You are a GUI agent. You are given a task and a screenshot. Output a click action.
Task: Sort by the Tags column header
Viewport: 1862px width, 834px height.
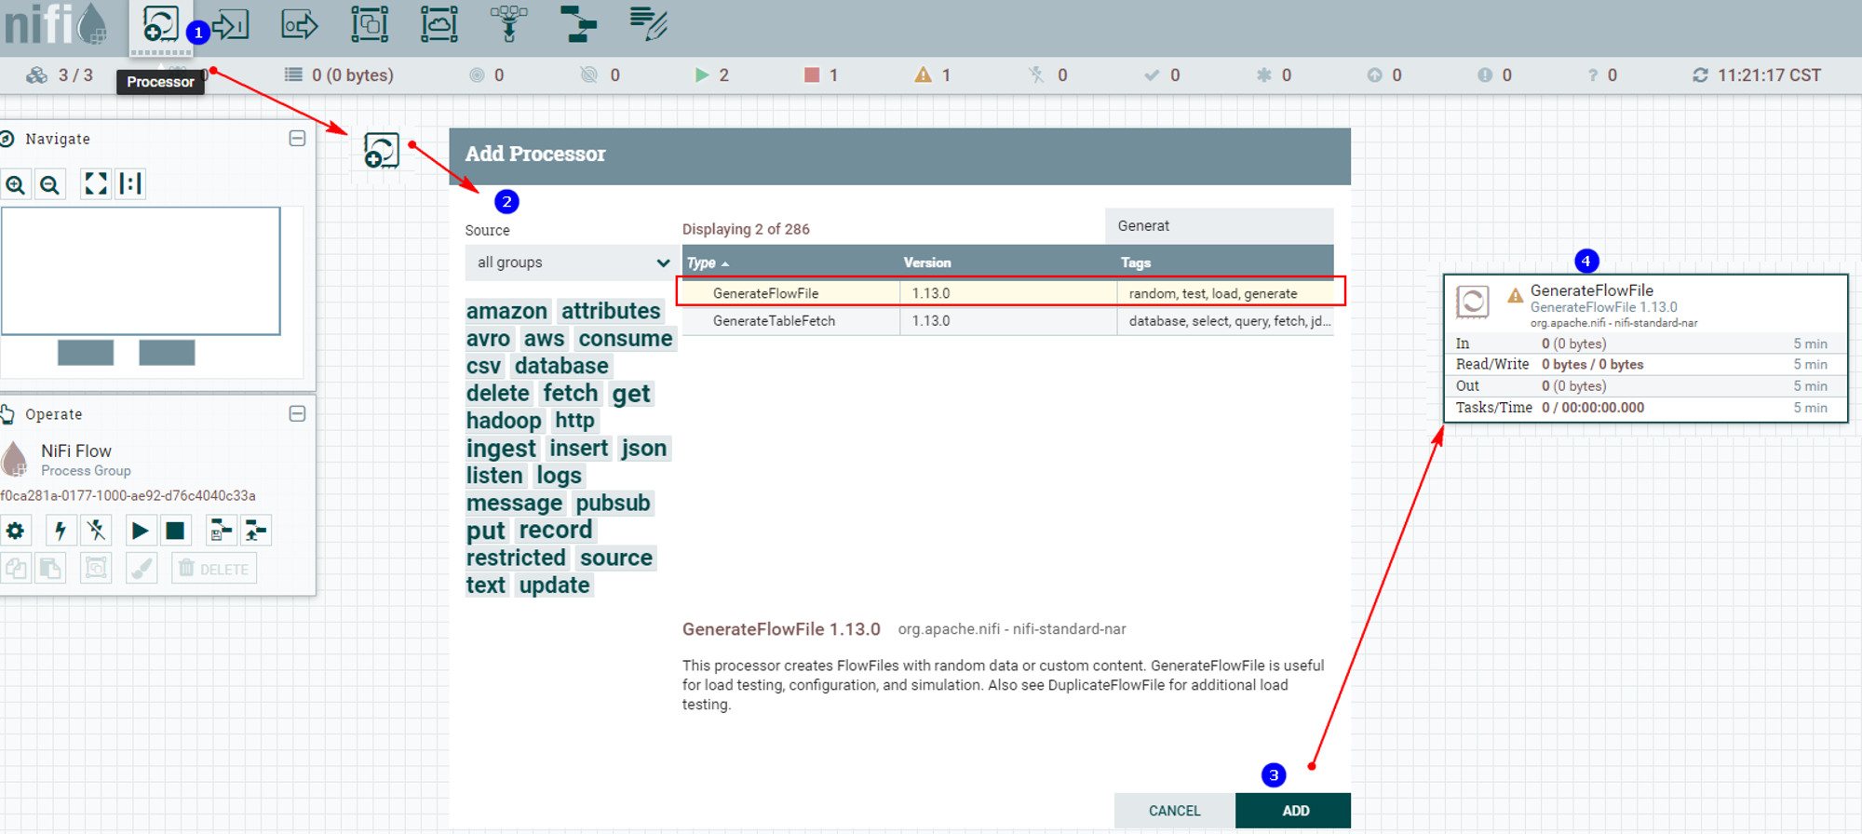point(1136,262)
